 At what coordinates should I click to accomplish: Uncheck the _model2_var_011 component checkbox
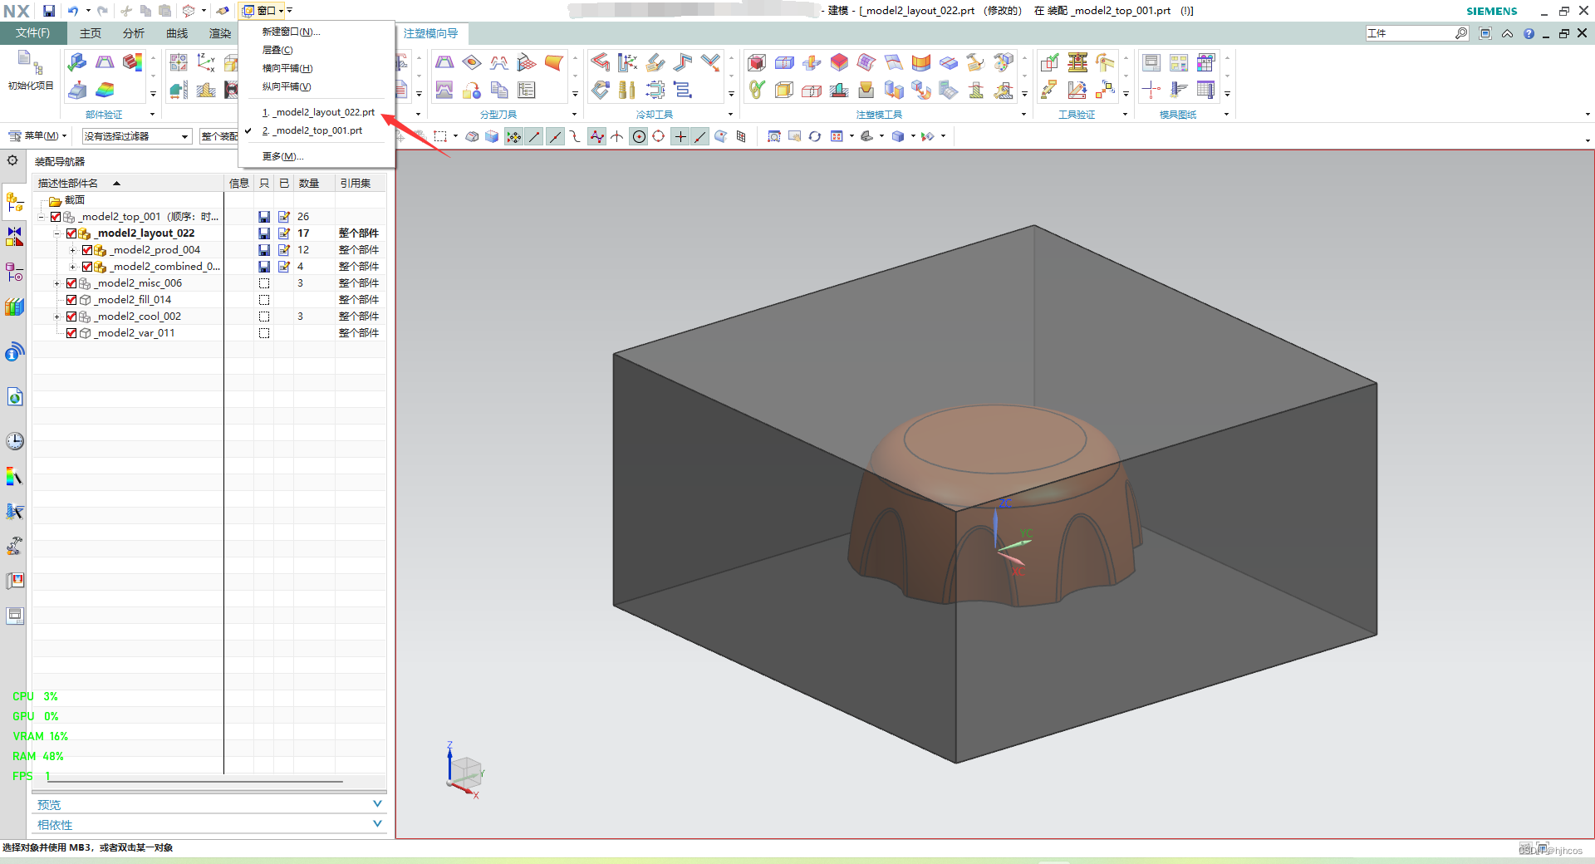tap(71, 333)
